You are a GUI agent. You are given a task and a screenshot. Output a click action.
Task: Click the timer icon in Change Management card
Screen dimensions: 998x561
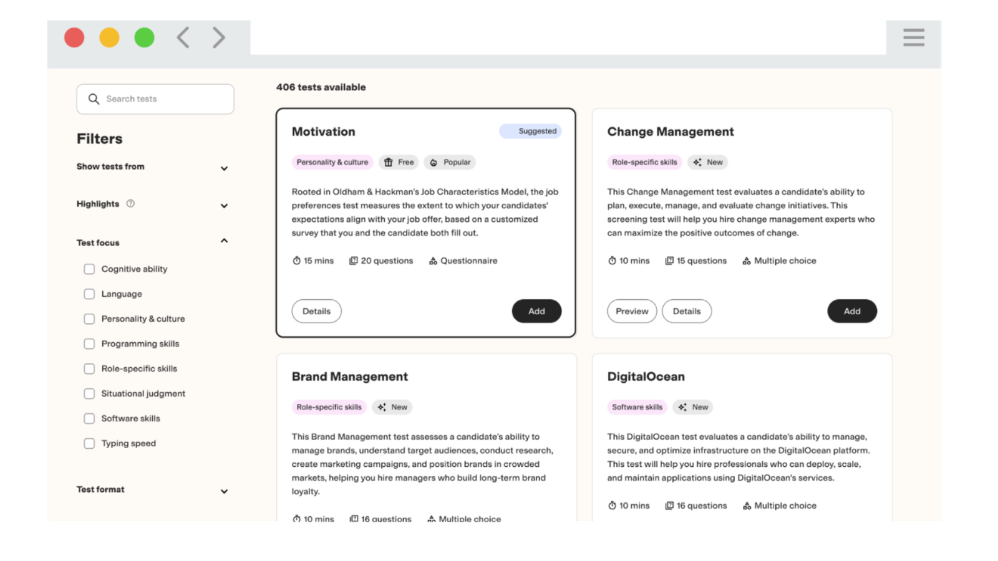pyautogui.click(x=613, y=261)
